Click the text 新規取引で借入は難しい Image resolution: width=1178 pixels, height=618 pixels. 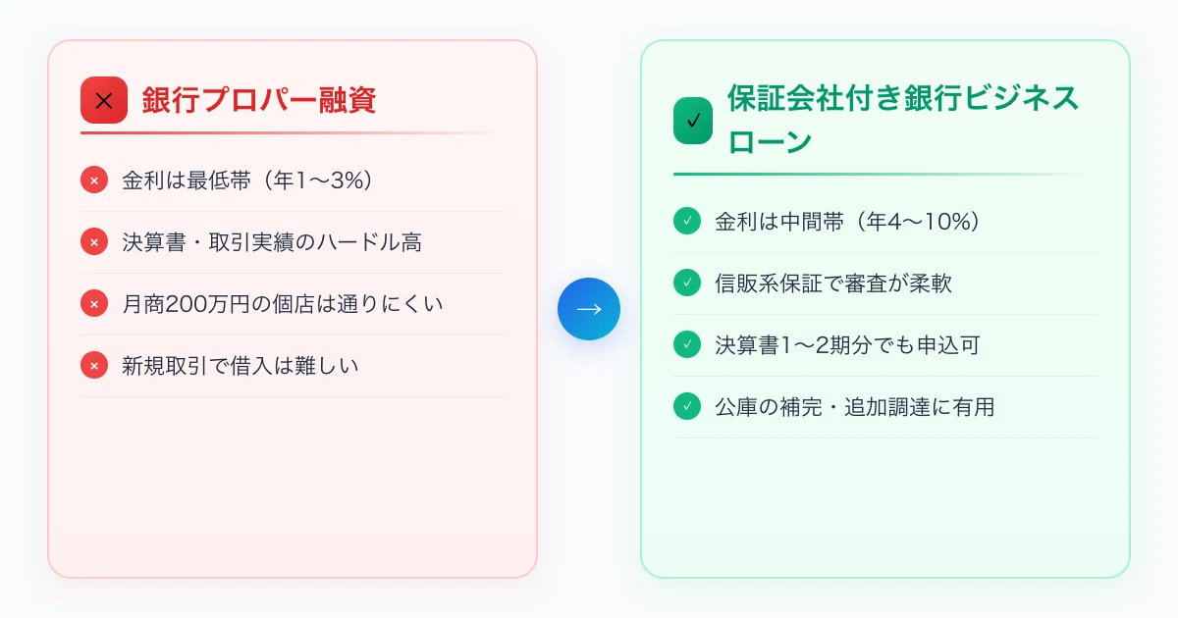coord(241,366)
